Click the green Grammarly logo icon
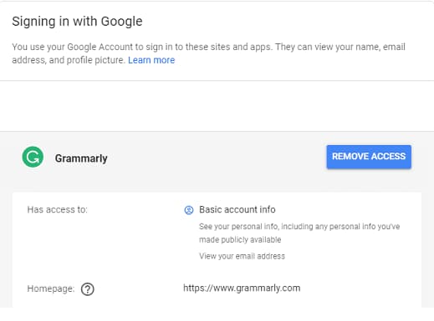Screen dimensions: 434x321 (33, 157)
